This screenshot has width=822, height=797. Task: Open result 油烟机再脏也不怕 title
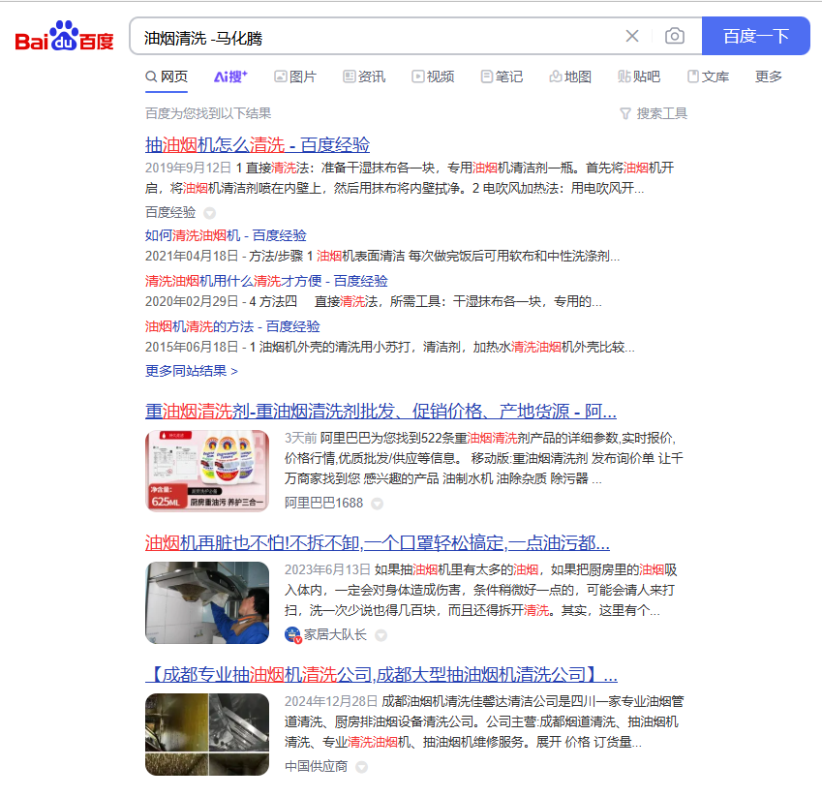[x=378, y=542]
